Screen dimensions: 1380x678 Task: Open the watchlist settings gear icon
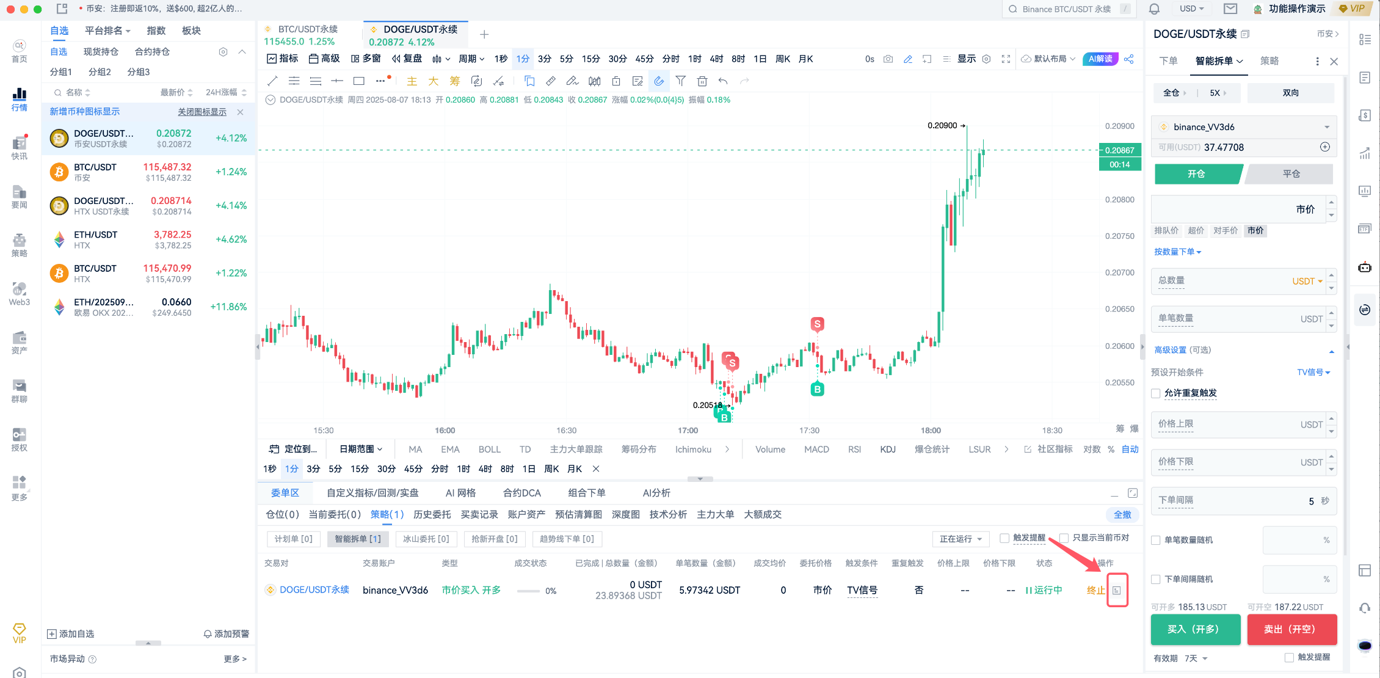coord(223,52)
